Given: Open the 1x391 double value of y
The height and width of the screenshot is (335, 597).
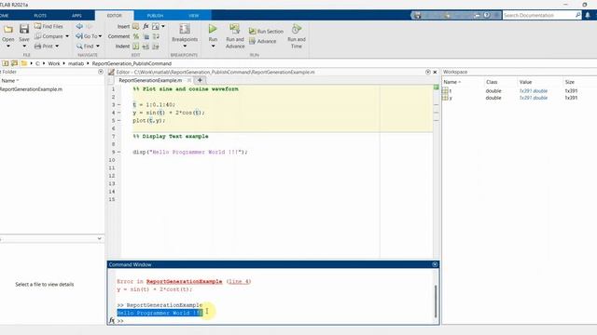Looking at the screenshot, I should 534,98.
